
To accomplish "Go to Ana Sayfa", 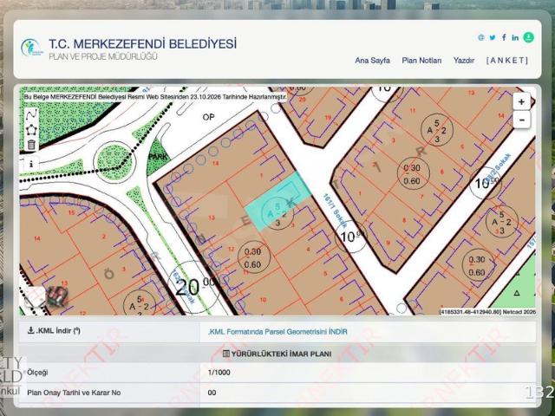I will [x=372, y=61].
